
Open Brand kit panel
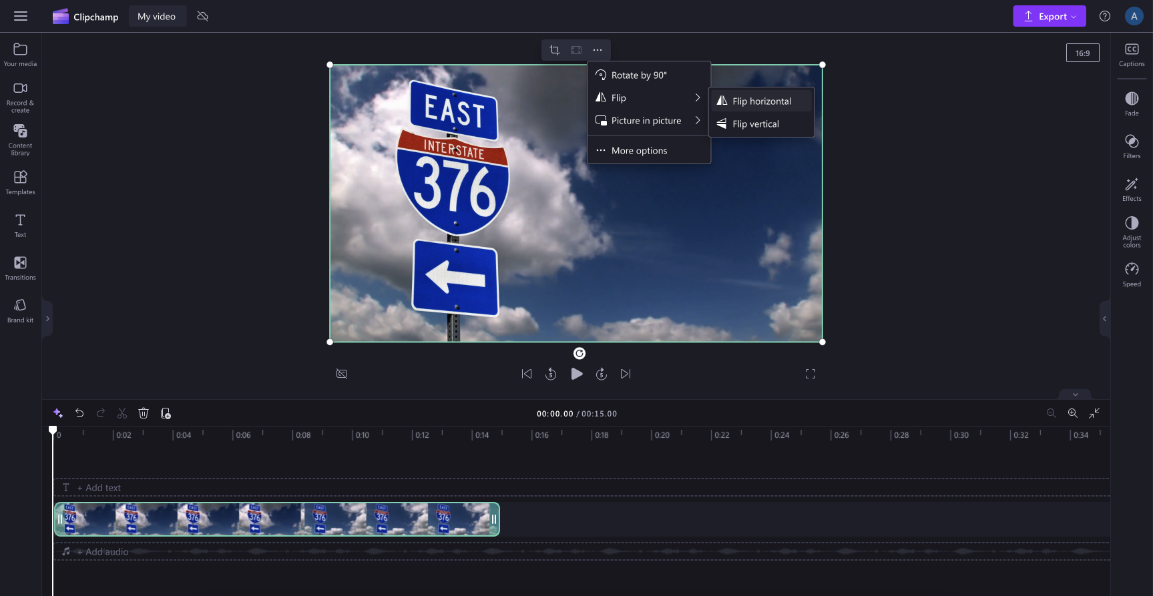(x=20, y=310)
